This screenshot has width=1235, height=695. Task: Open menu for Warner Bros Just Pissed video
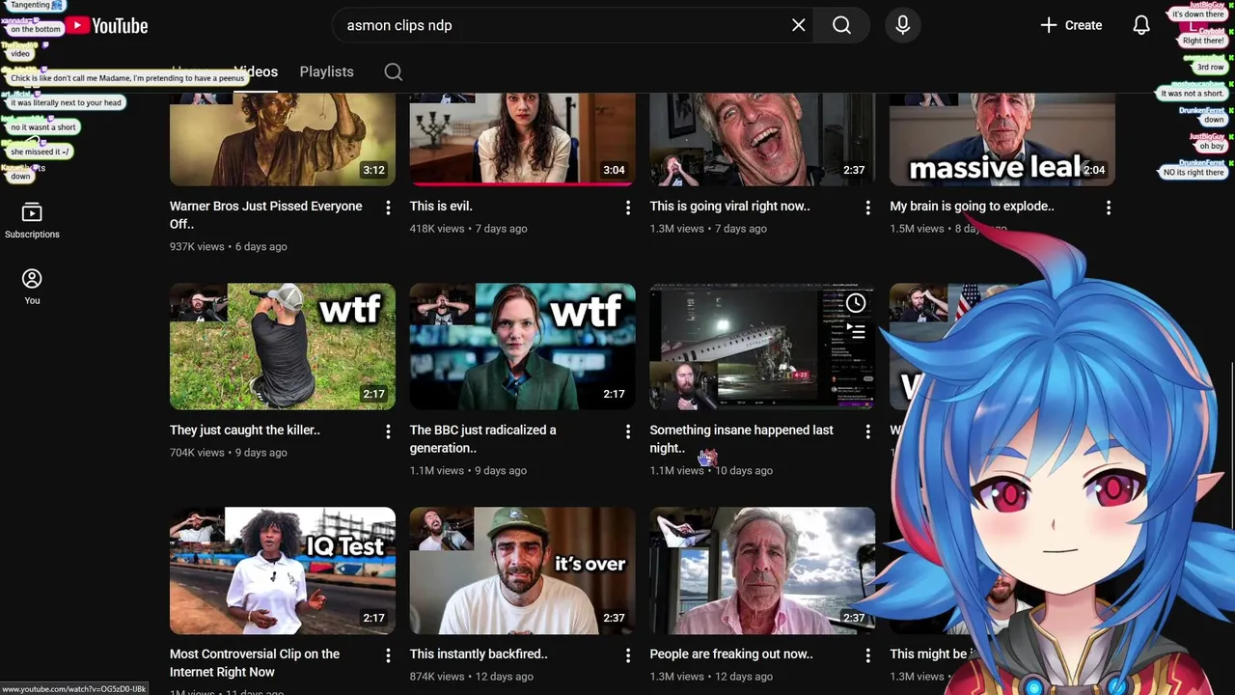388,208
